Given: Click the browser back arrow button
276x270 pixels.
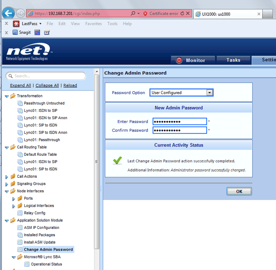Looking at the screenshot, I should [x=8, y=14].
